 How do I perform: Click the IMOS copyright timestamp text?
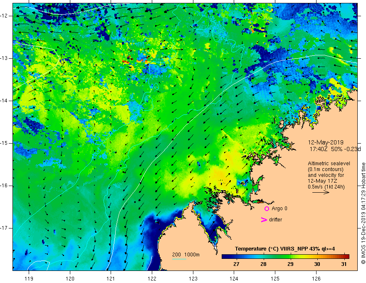tap(363, 213)
